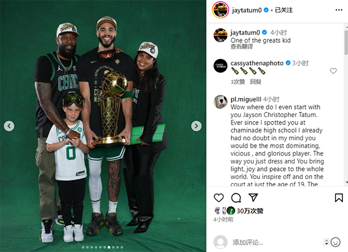Save post with bookmark icon
This screenshot has width=348, height=252.
pyautogui.click(x=339, y=198)
